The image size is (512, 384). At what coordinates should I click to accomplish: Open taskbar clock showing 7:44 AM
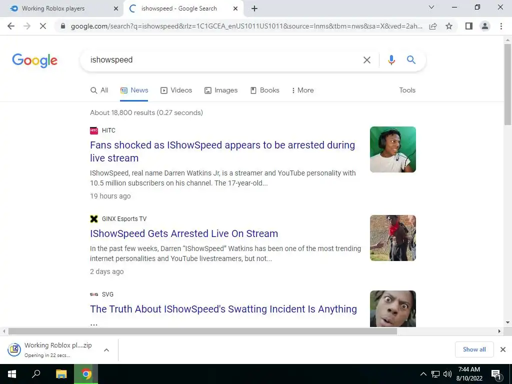point(469,374)
